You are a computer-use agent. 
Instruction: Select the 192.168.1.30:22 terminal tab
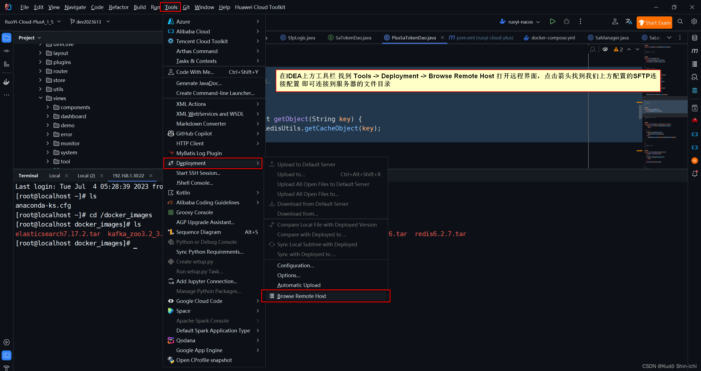click(x=128, y=175)
